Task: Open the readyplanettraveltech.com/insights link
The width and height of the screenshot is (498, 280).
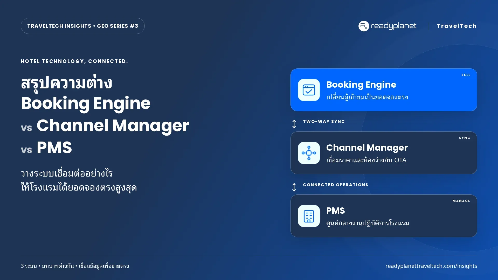Action: 431,266
